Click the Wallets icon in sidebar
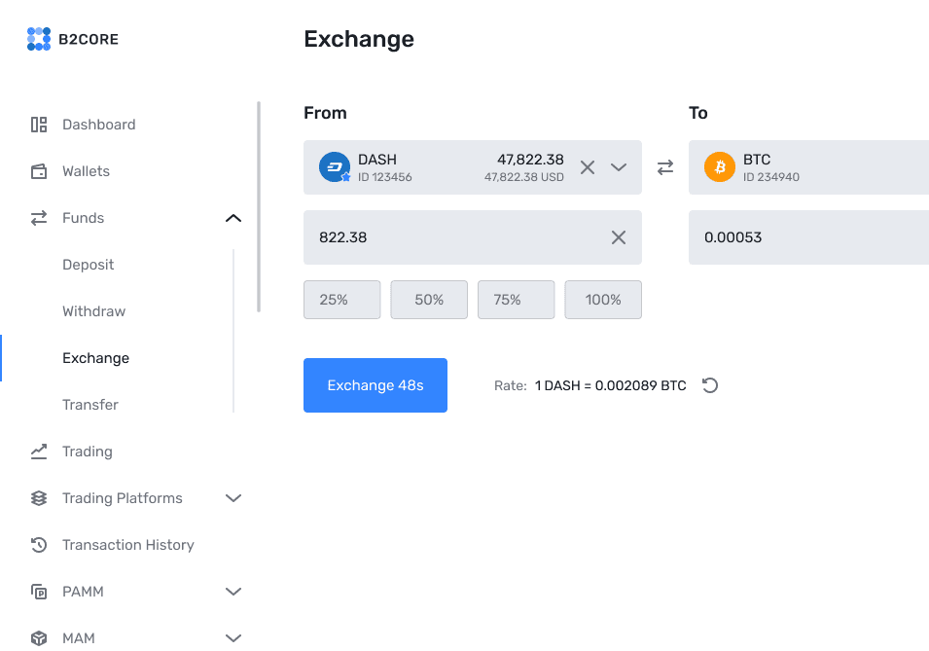 pos(39,171)
